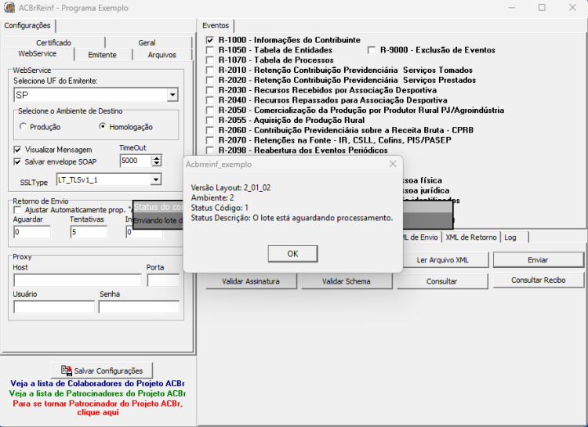Close the Acbrreinf_exemplo dialog with X
588x427 pixels.
(393, 164)
